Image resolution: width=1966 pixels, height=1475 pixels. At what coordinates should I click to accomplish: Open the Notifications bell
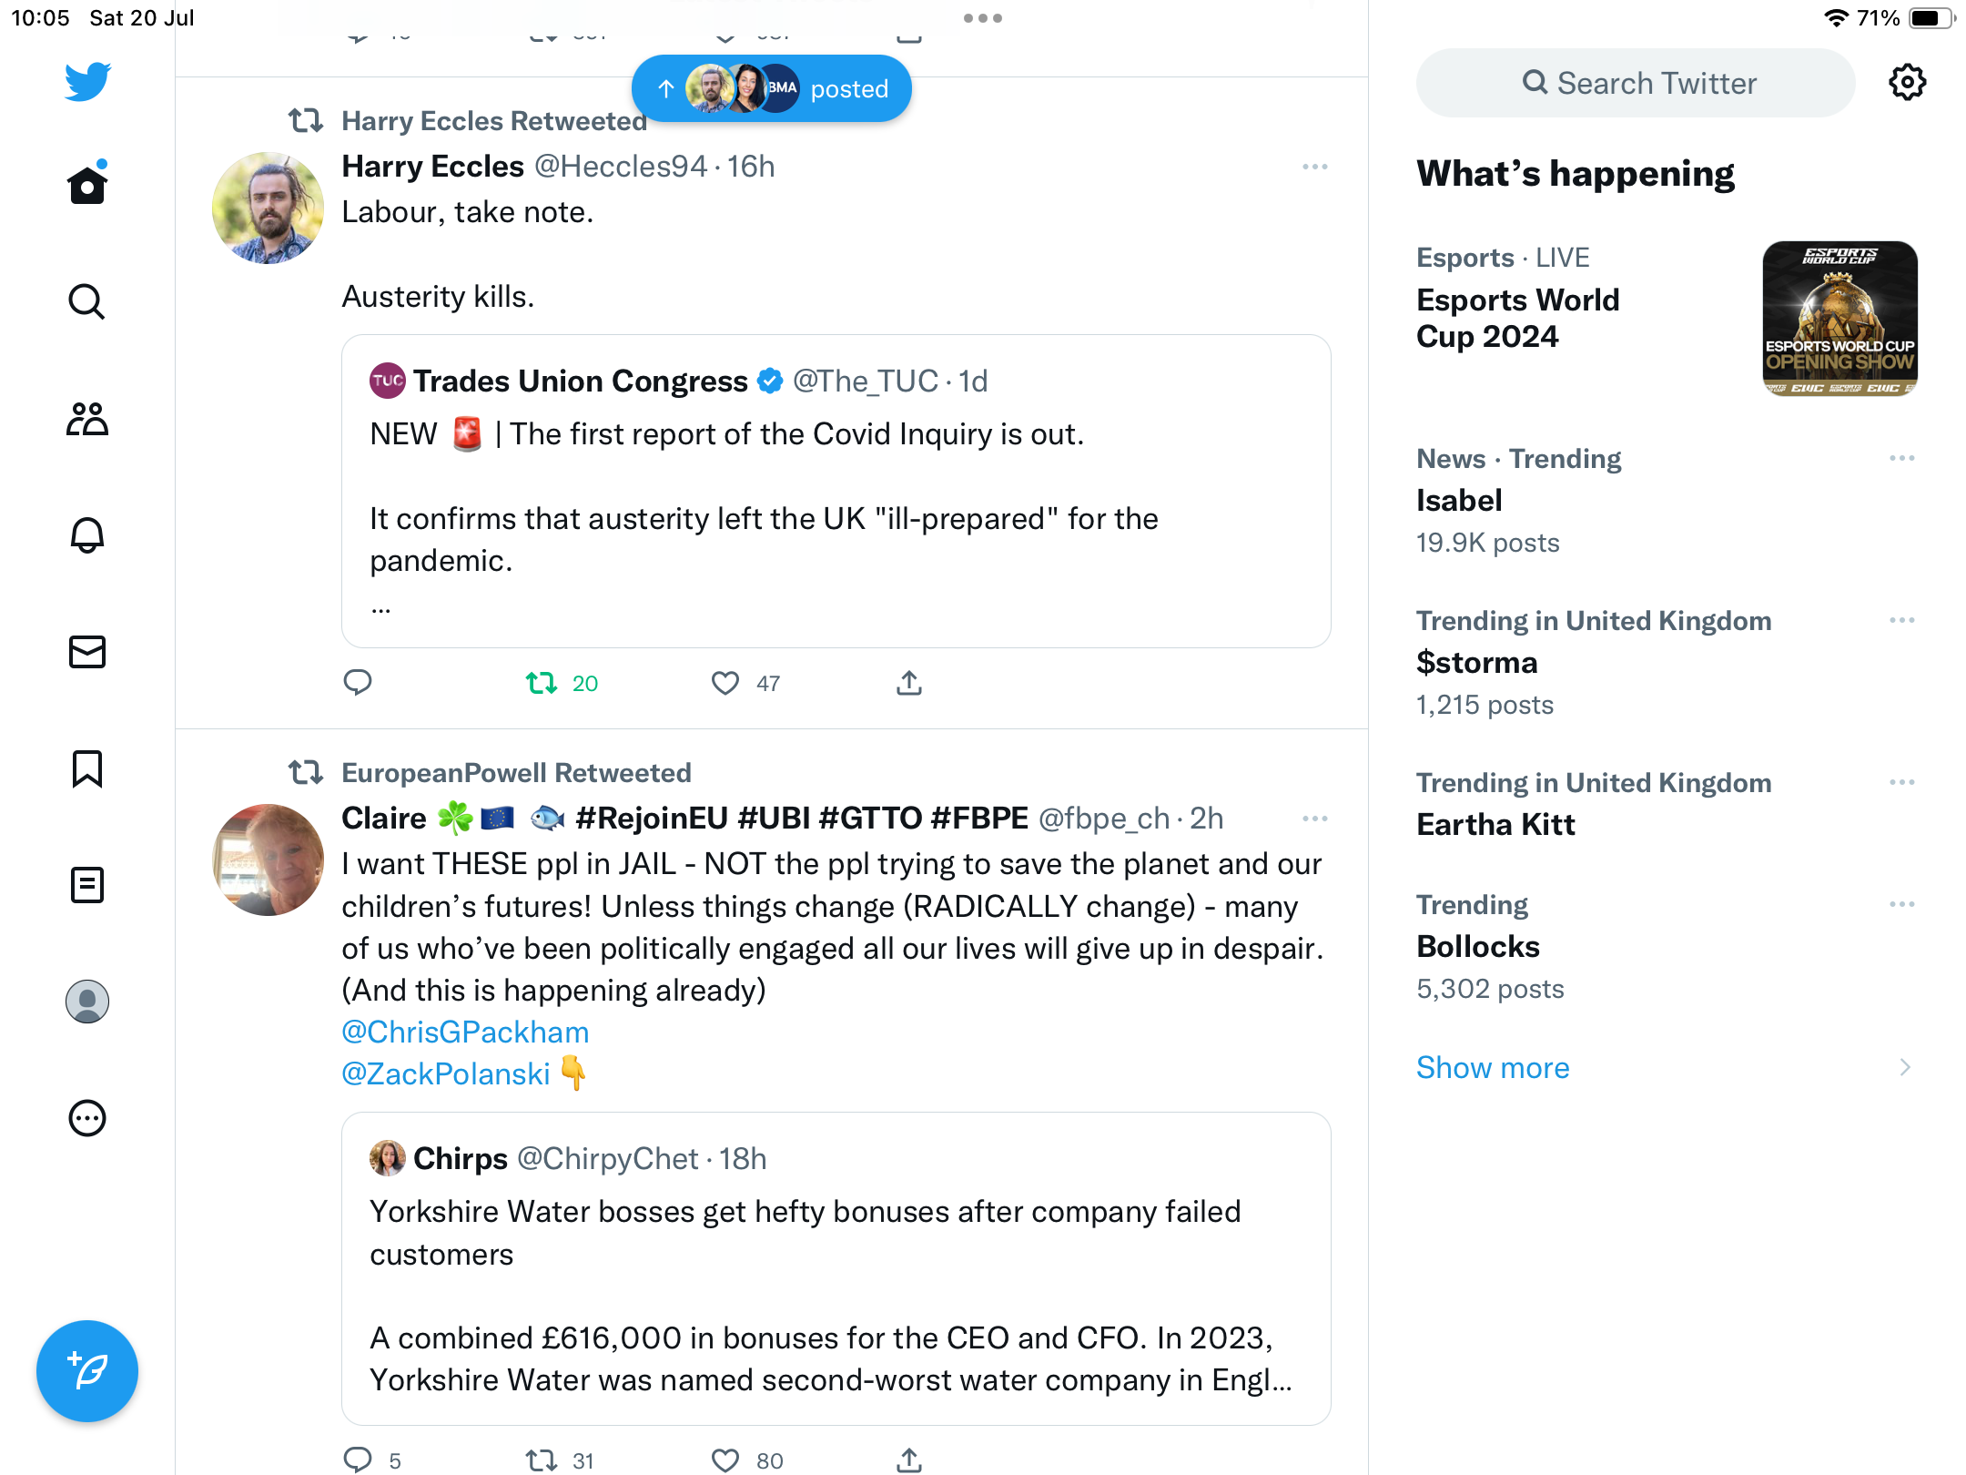tap(87, 535)
